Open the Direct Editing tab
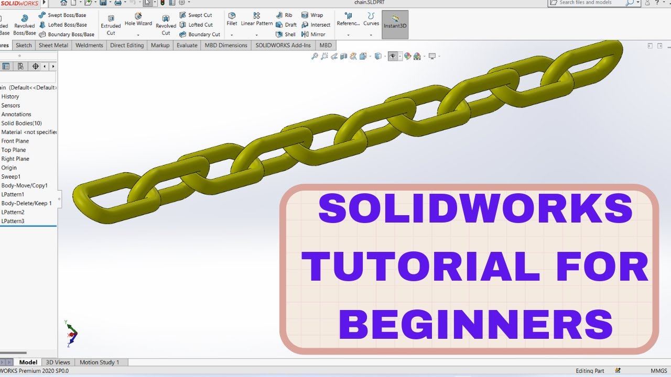 point(127,46)
